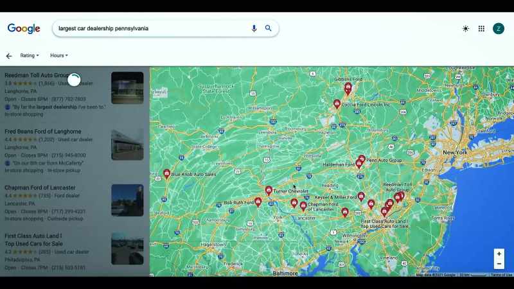This screenshot has width=514, height=289.
Task: Select the Coccia Ford Lincoln map pin
Action: coord(337,104)
